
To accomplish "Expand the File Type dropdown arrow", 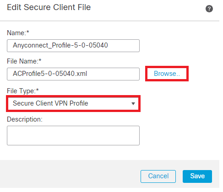I will 133,104.
